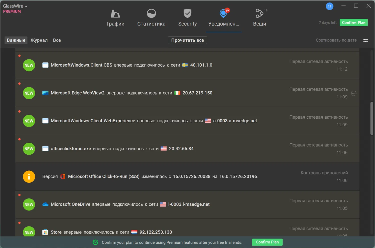Click the top green Confirm Plan button
The width and height of the screenshot is (375, 248).
[x=353, y=23]
